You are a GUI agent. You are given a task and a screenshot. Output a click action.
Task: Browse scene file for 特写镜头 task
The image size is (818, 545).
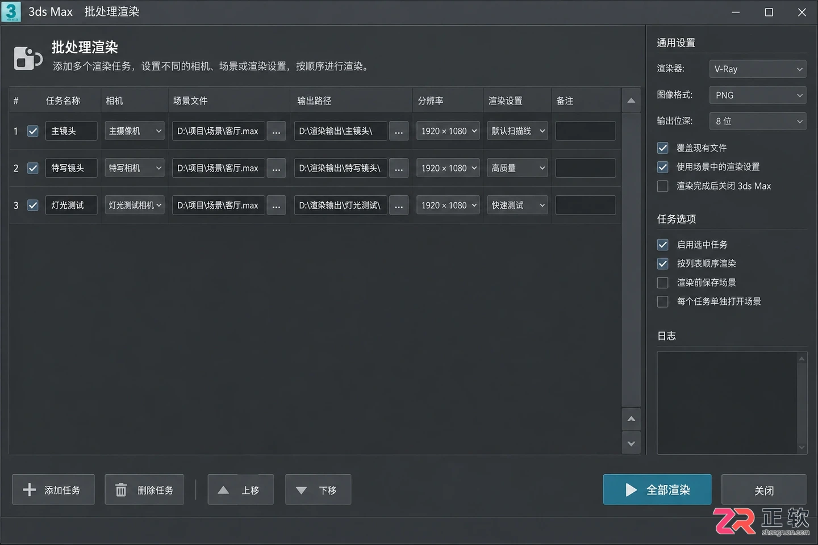click(x=276, y=168)
